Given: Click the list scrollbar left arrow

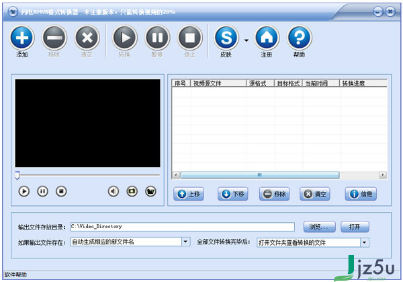Looking at the screenshot, I should tap(176, 175).
